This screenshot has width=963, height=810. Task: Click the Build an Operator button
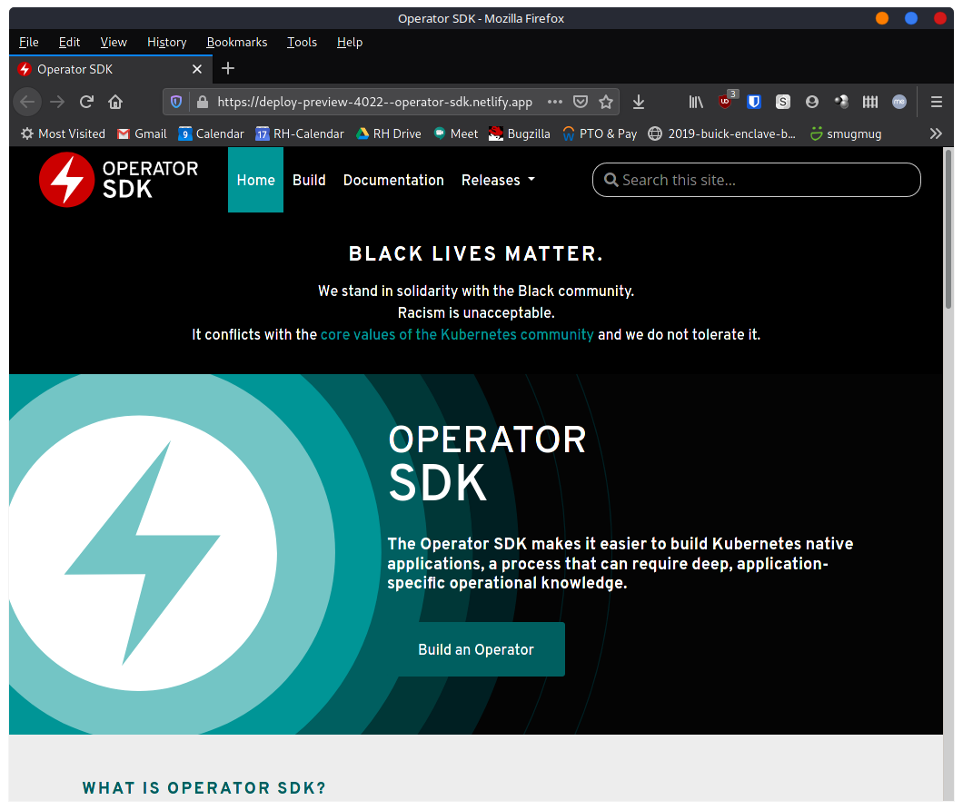476,649
